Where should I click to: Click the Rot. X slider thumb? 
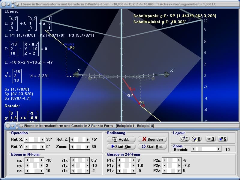[x=36, y=139]
